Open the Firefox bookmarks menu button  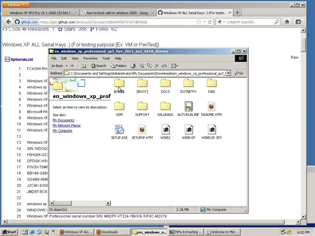tap(298, 22)
